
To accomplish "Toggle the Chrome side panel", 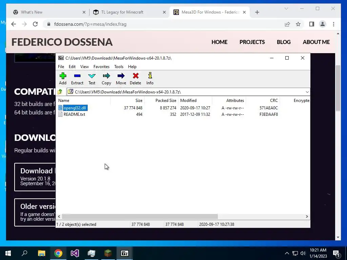I will [x=312, y=24].
